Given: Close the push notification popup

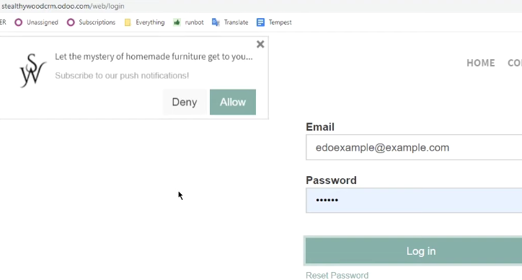Looking at the screenshot, I should [260, 44].
